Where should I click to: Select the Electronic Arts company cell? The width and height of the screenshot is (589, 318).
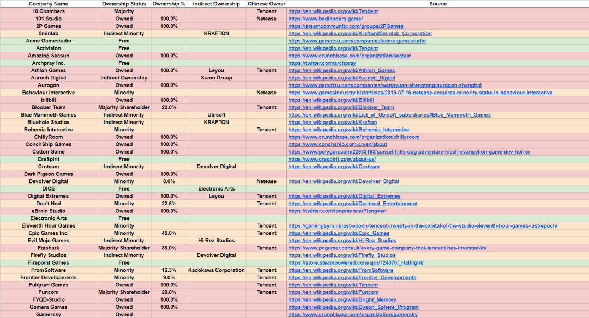pyautogui.click(x=49, y=218)
